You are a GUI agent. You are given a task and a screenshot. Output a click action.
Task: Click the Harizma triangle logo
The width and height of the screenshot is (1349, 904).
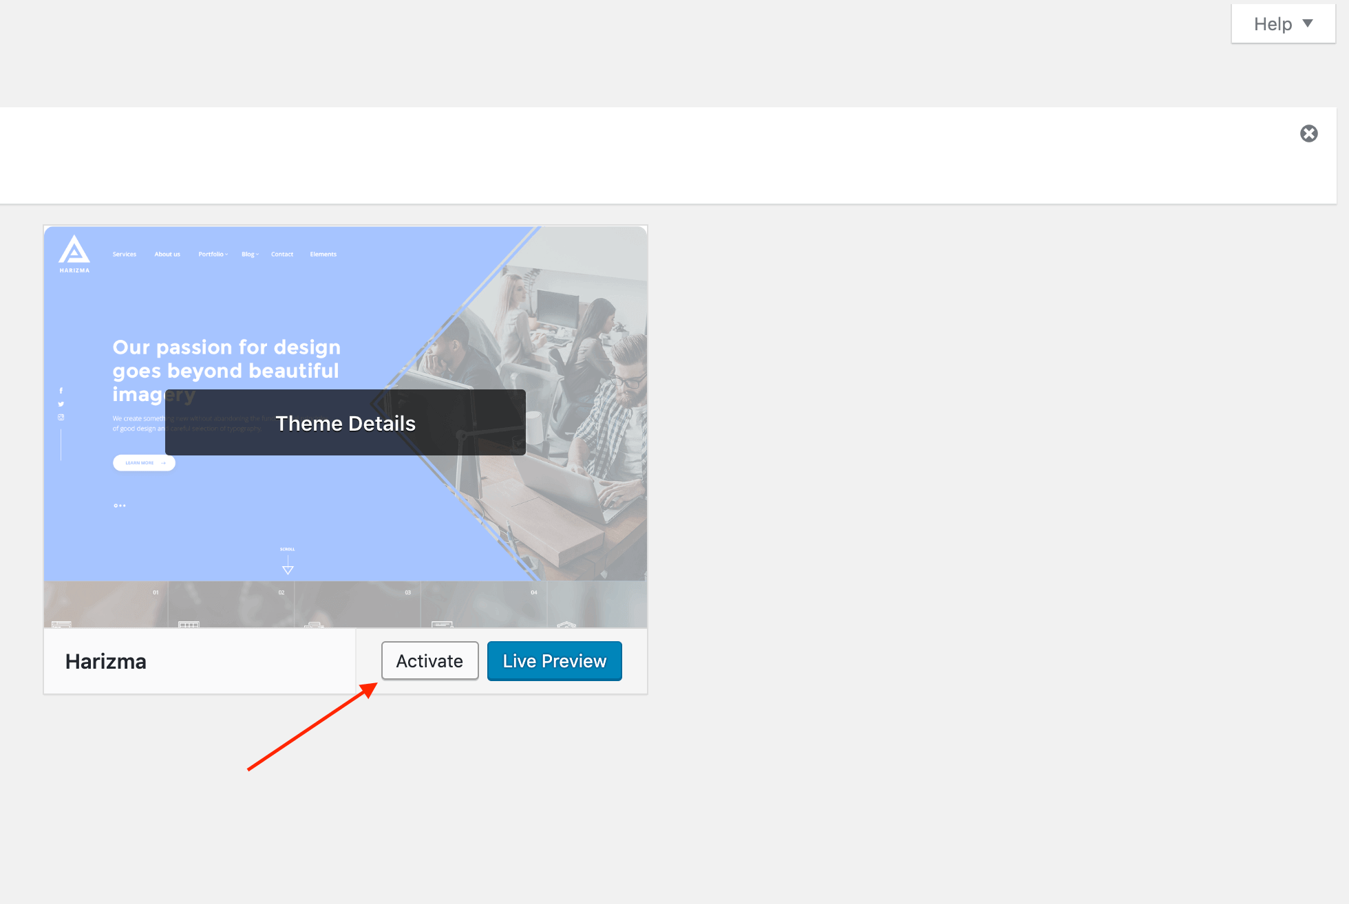tap(74, 250)
